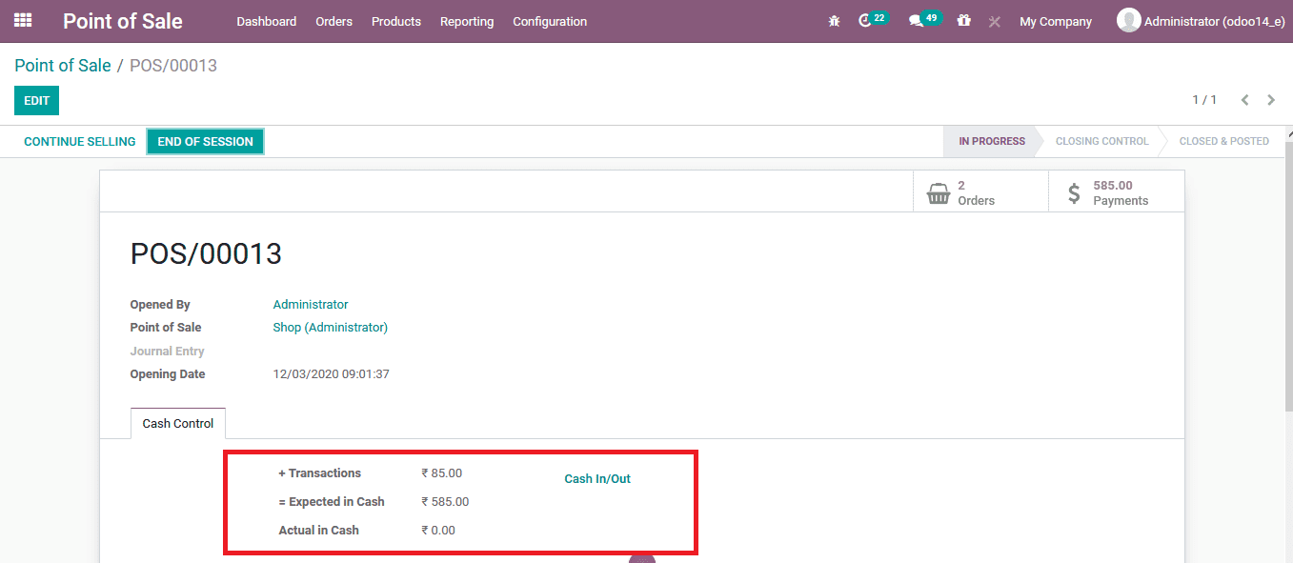This screenshot has width=1293, height=563.
Task: Click the Journal Entry field label
Action: pyautogui.click(x=168, y=352)
